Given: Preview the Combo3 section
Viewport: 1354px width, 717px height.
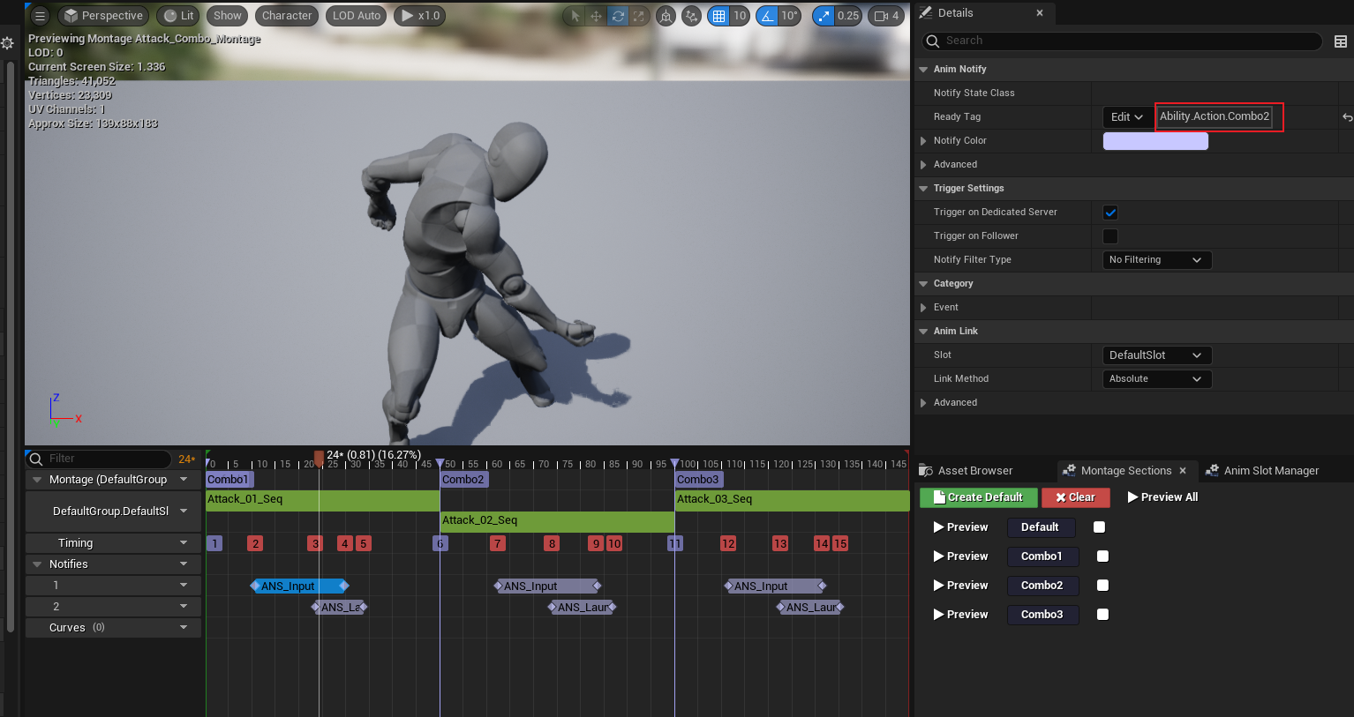Looking at the screenshot, I should (x=961, y=615).
